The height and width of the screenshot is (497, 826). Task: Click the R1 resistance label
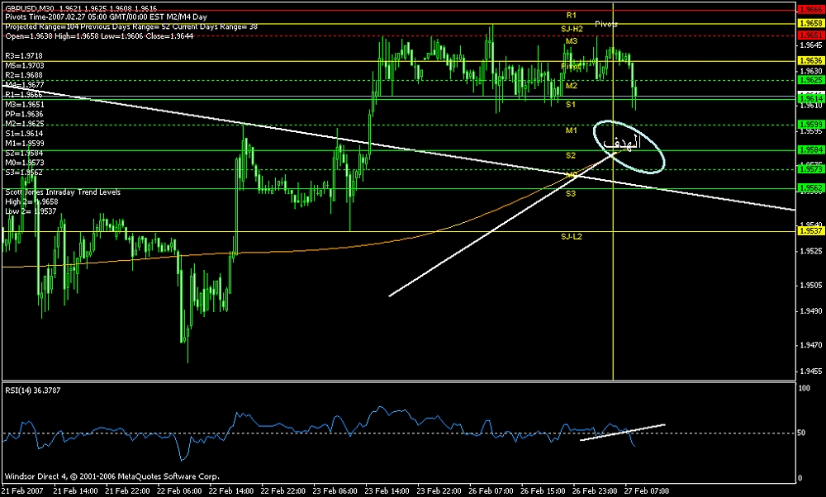click(571, 16)
